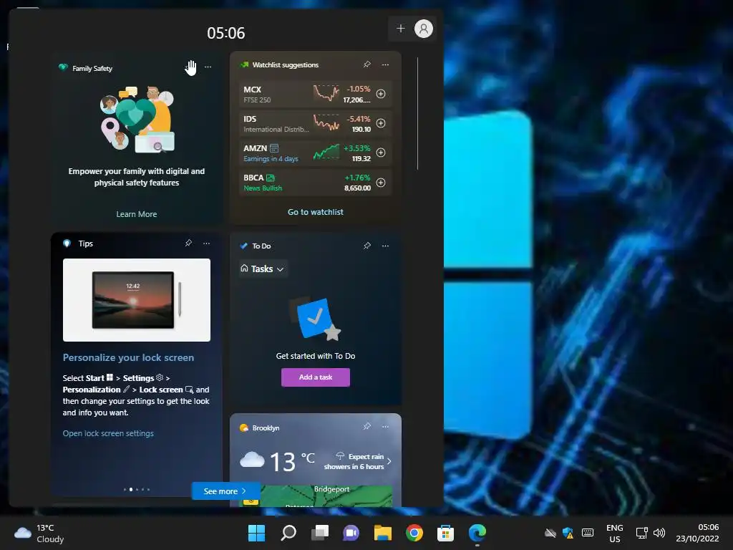Open Tips widget more options
This screenshot has width=733, height=550.
207,243
